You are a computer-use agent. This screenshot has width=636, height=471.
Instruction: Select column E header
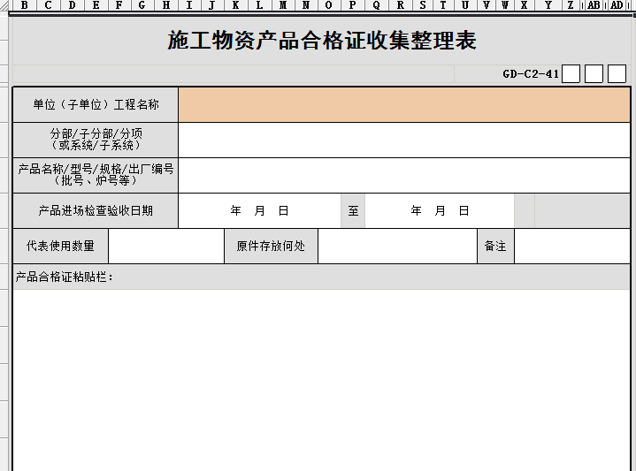(96, 5)
